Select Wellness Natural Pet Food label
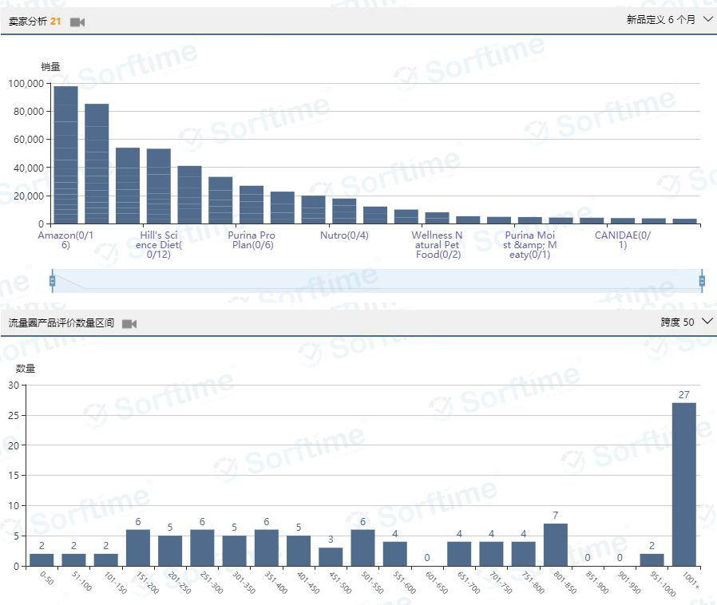This screenshot has width=717, height=605. pos(437,245)
